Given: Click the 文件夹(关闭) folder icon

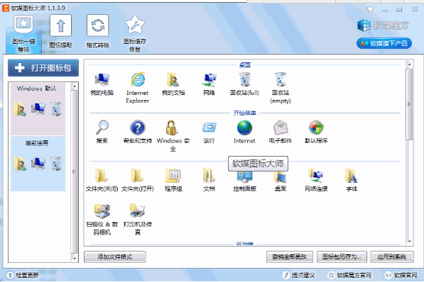Looking at the screenshot, I should (x=102, y=180).
